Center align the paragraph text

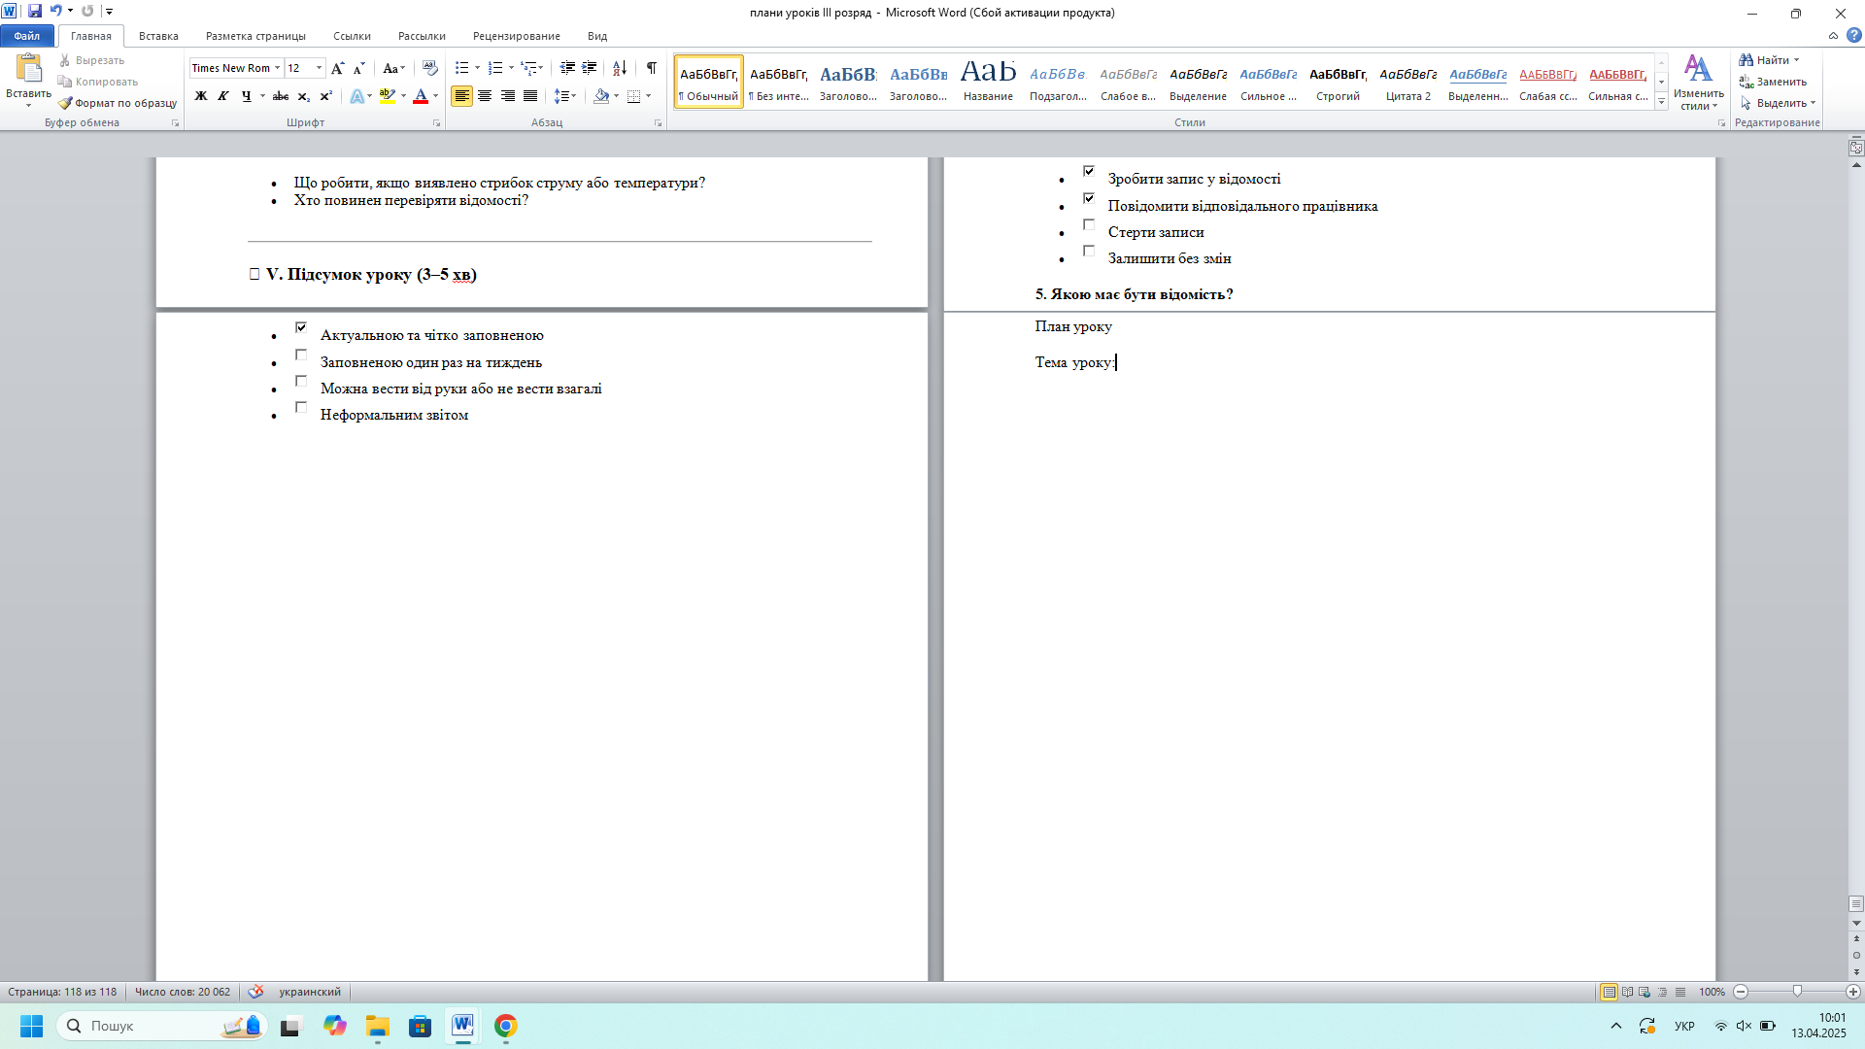[x=485, y=96]
